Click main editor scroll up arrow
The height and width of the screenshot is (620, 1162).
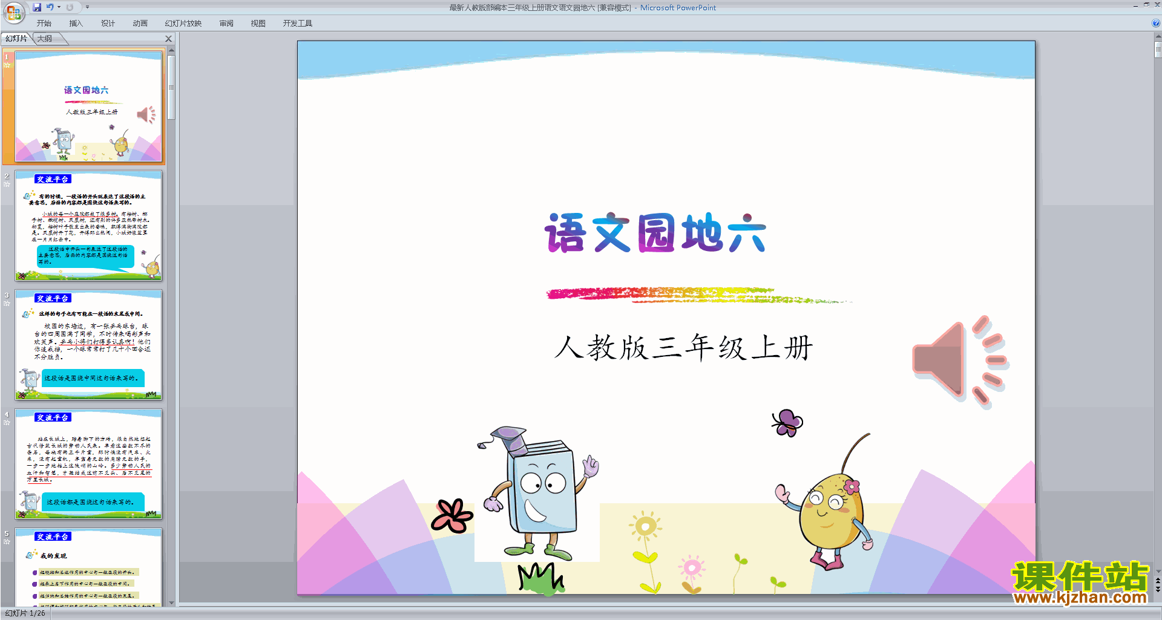tap(1158, 37)
